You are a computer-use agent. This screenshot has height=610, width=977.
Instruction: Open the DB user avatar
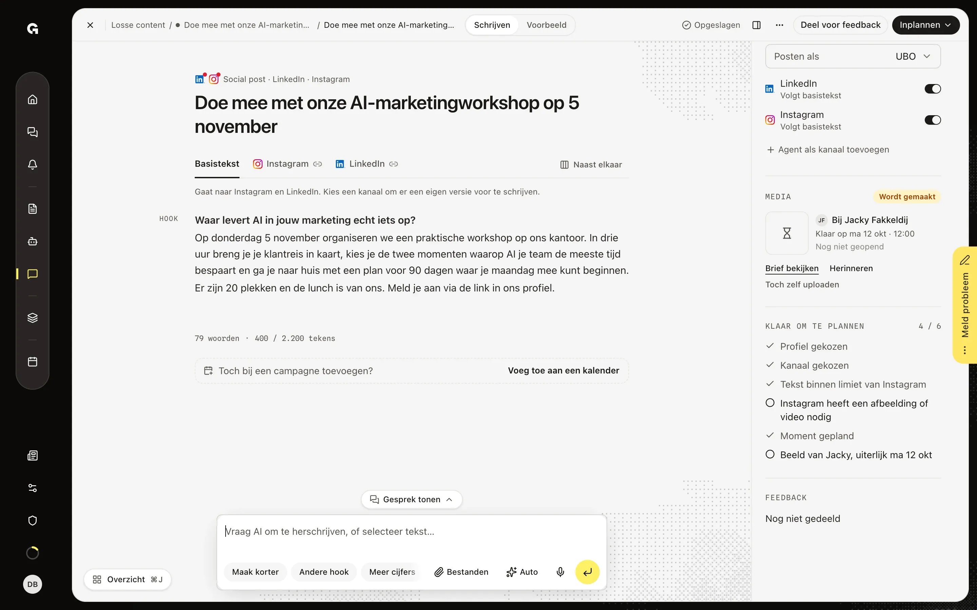coord(33,584)
